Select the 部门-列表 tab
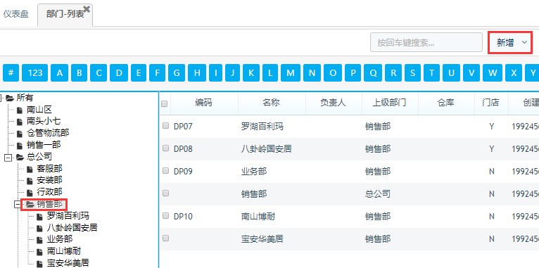The height and width of the screenshot is (268, 539). pos(65,15)
